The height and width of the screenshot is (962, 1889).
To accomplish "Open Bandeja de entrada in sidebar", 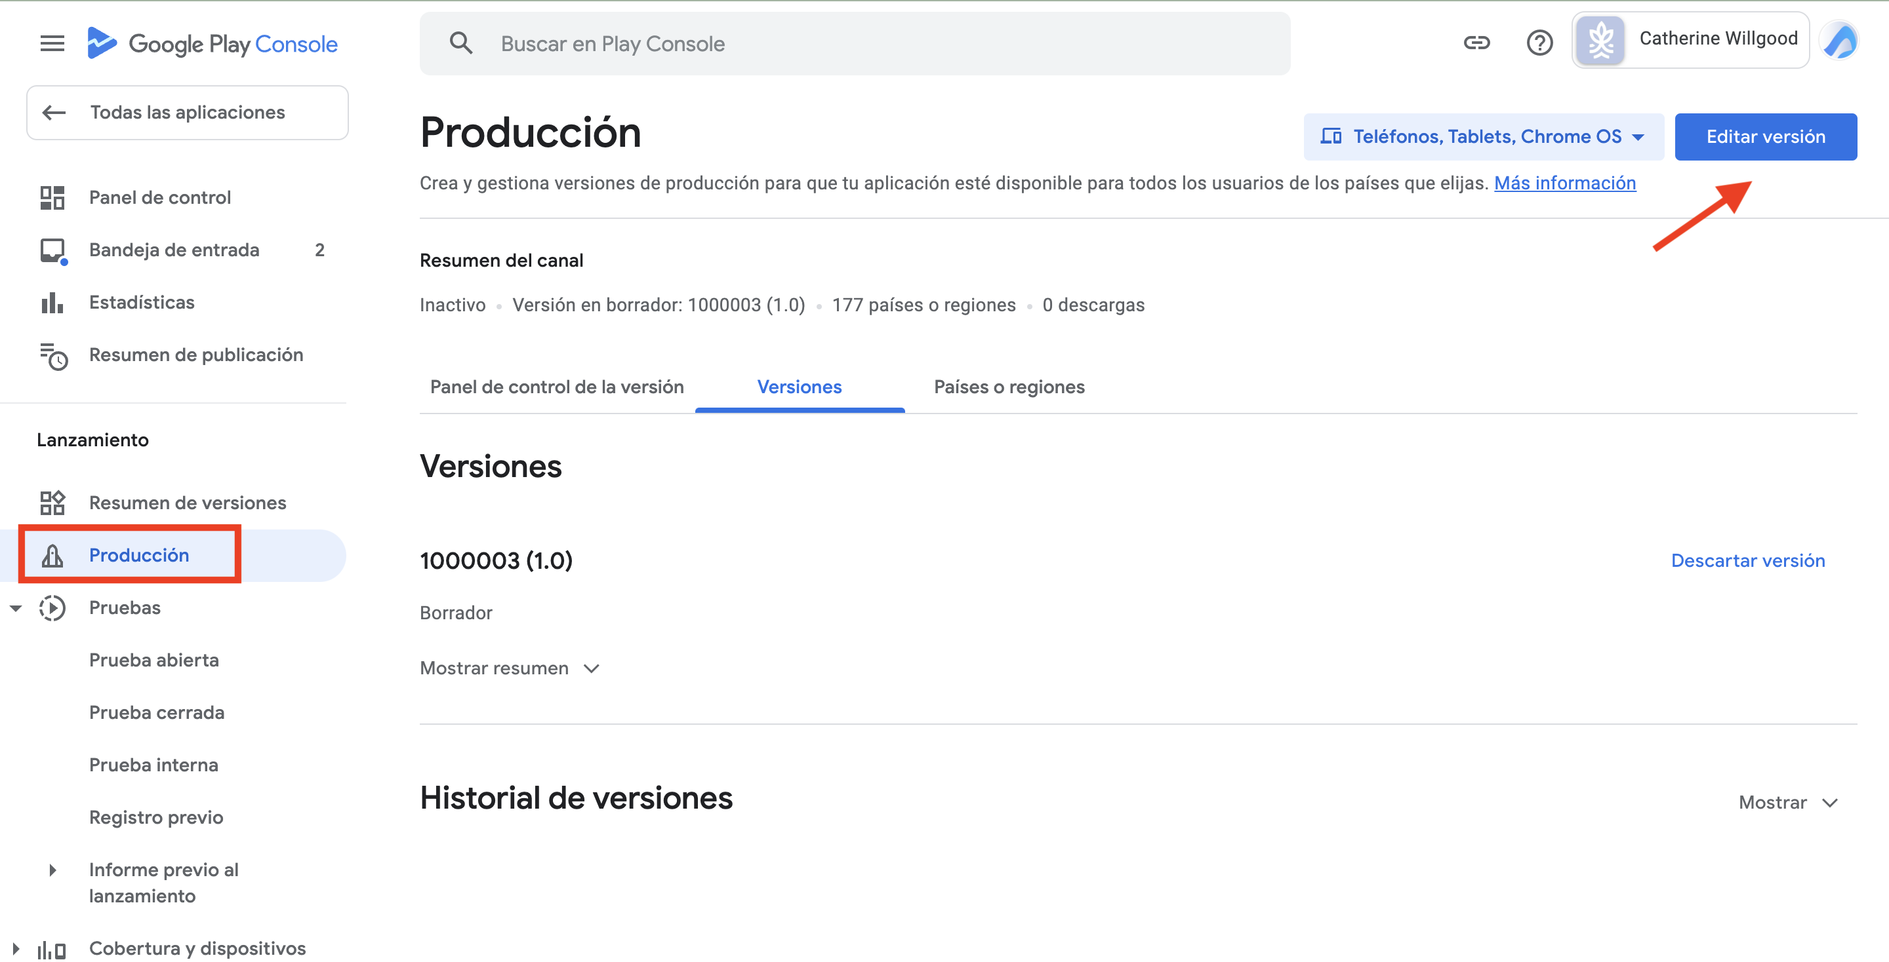I will tap(173, 250).
